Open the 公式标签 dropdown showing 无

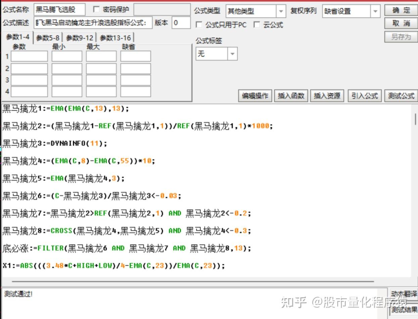[x=217, y=54]
